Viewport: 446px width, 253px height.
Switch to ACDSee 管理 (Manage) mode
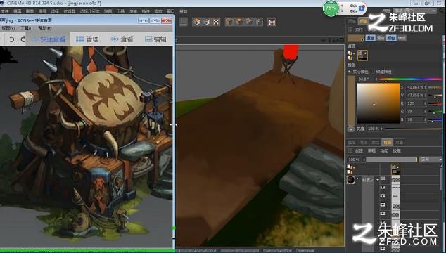87,39
